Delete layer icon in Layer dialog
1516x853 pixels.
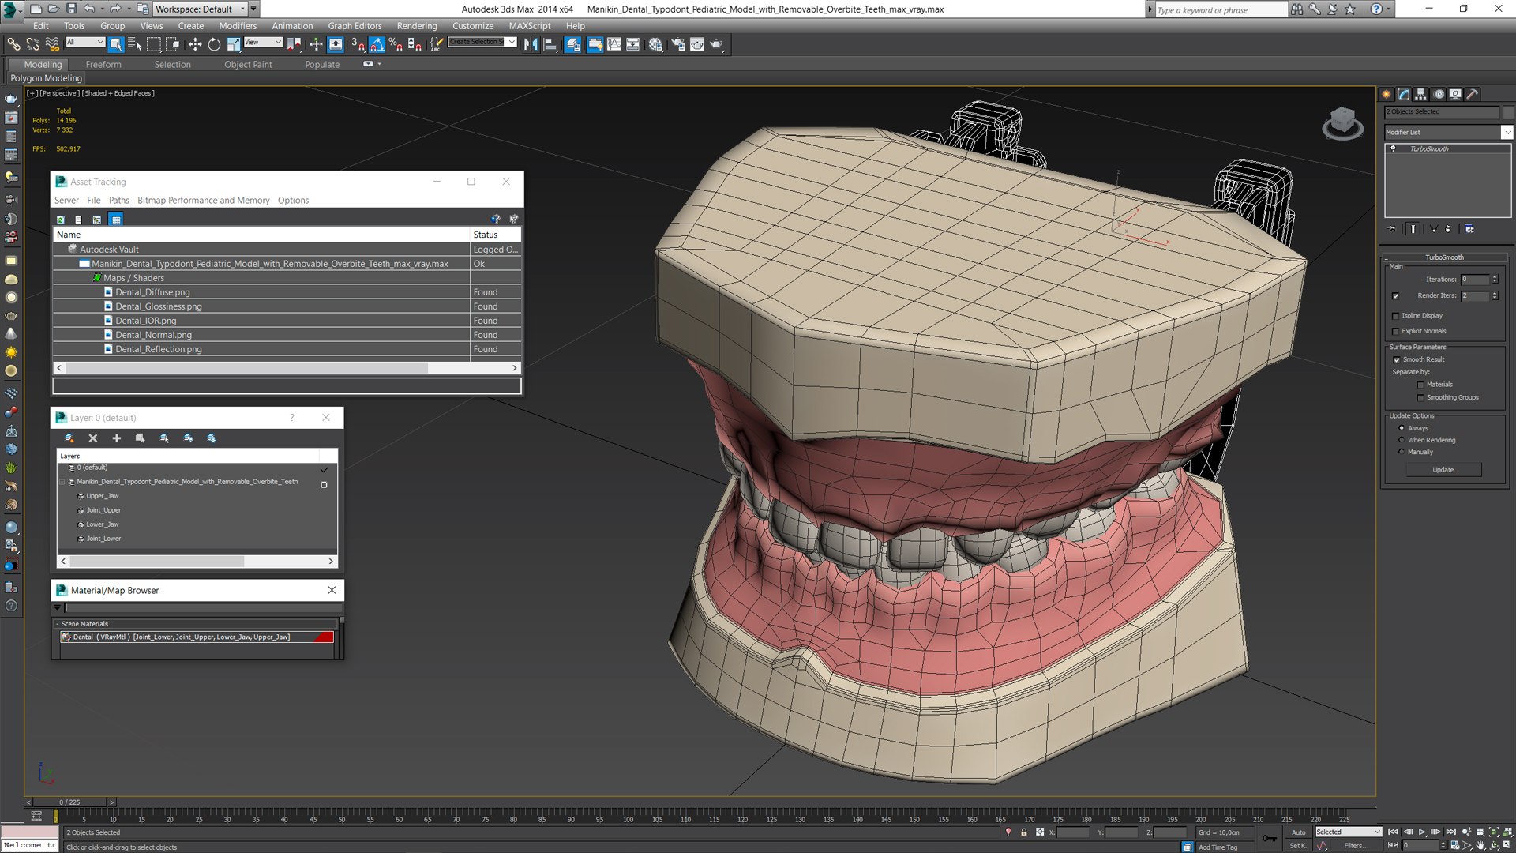(93, 438)
